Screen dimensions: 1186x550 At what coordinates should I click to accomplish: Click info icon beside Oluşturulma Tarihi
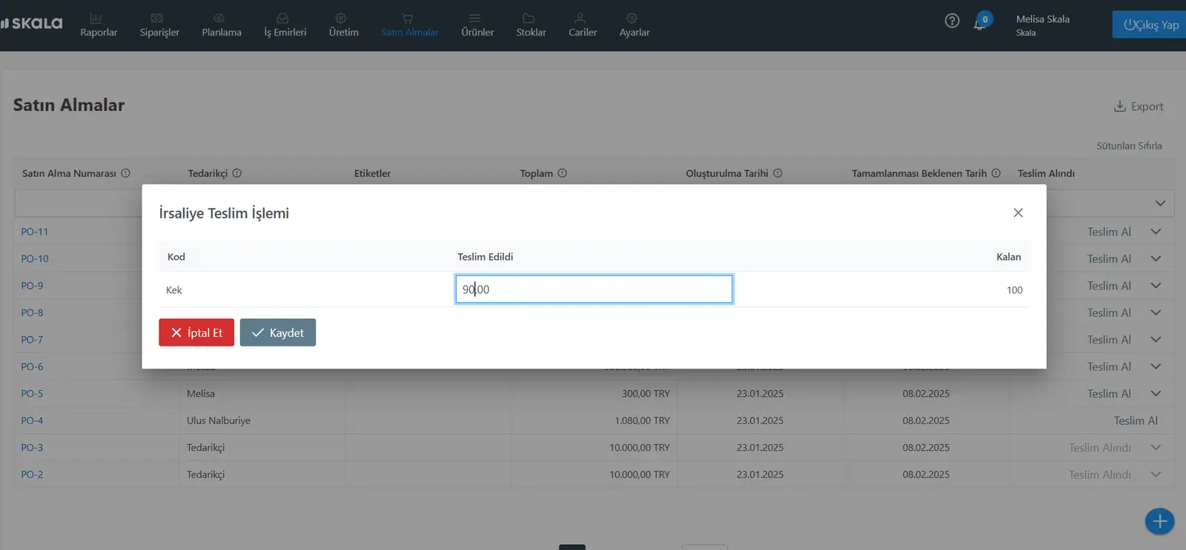coord(778,173)
